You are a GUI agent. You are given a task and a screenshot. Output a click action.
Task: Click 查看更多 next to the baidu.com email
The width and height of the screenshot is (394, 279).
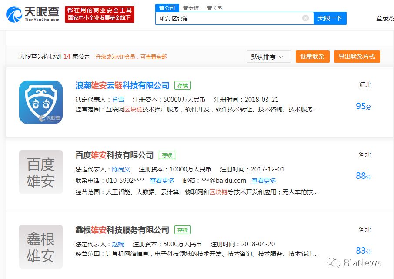click(264, 181)
